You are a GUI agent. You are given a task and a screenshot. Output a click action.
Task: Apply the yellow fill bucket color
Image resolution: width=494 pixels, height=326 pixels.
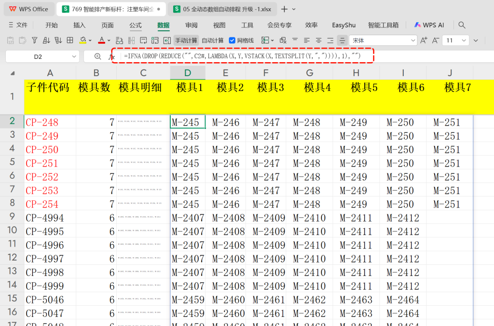(x=82, y=40)
